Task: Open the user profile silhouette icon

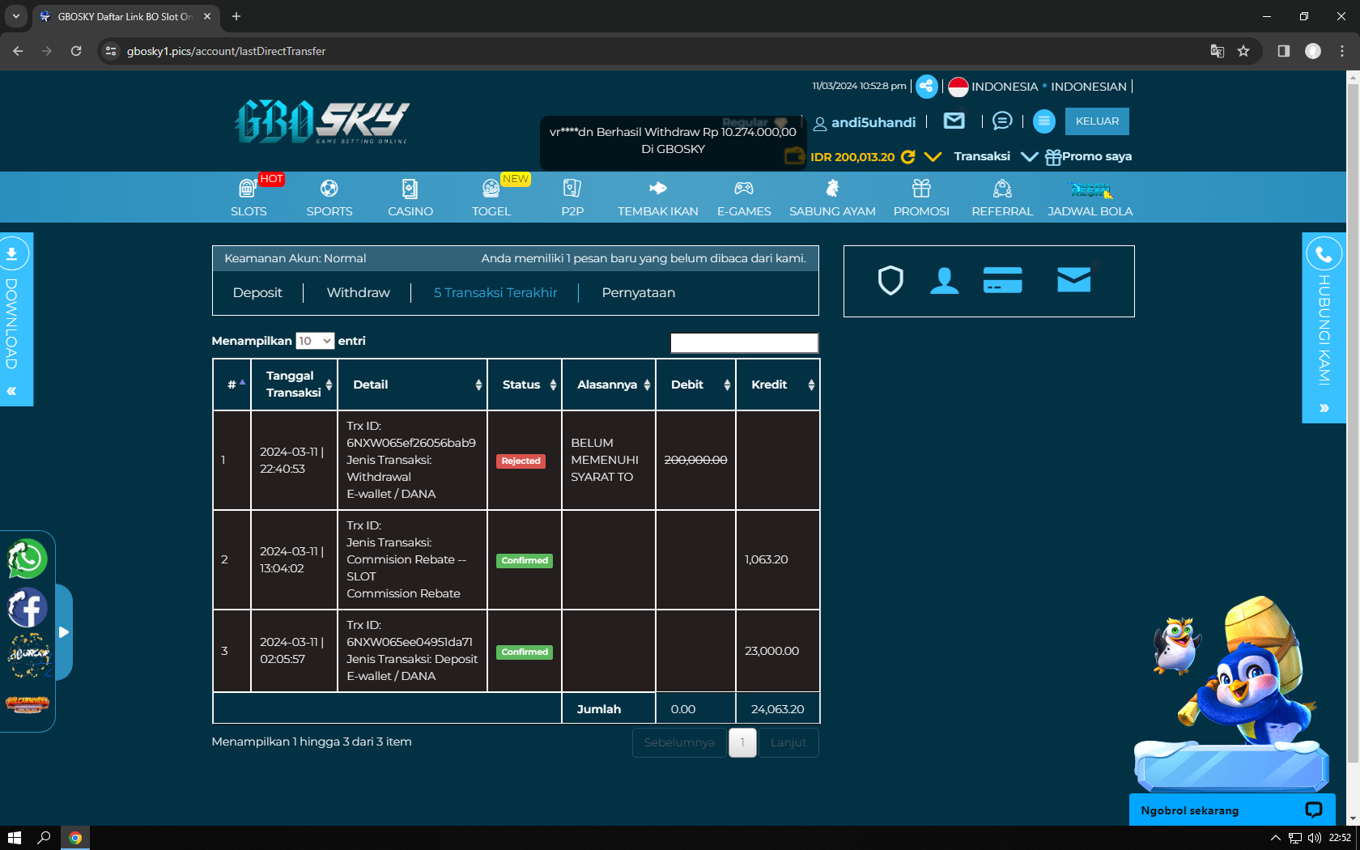Action: tap(944, 281)
